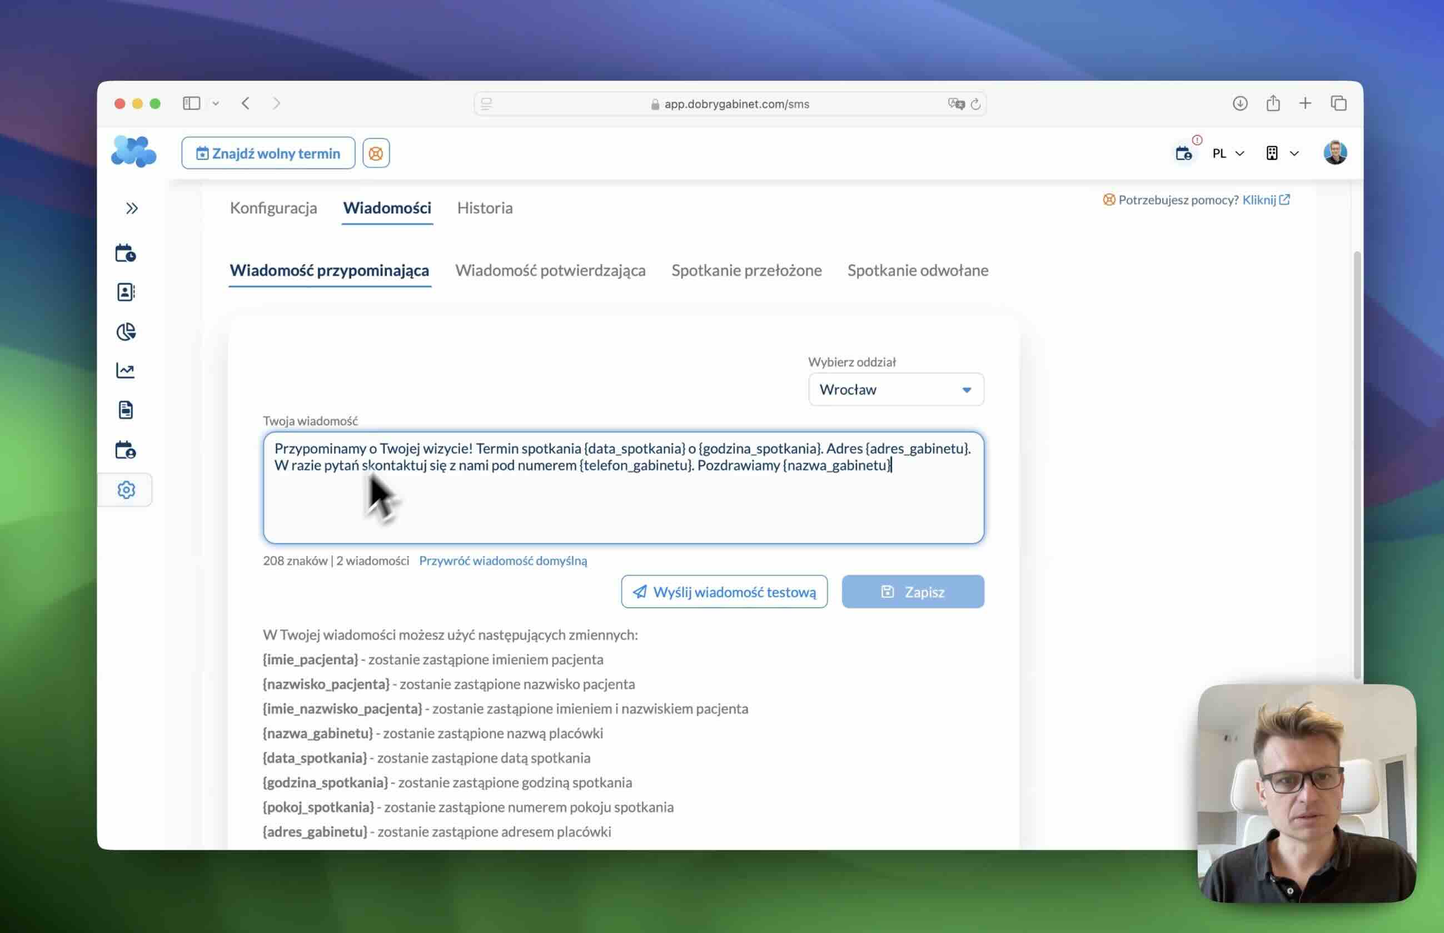Image resolution: width=1444 pixels, height=933 pixels.
Task: Expand the building selector dropdown
Action: [x=1282, y=153]
